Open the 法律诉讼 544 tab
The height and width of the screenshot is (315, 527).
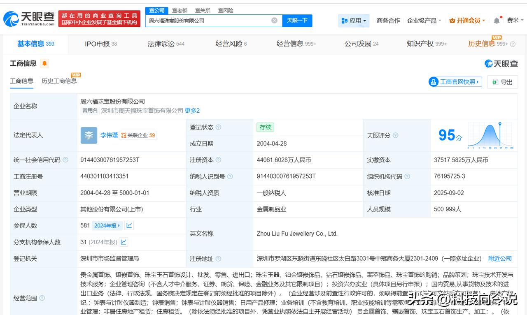point(166,44)
